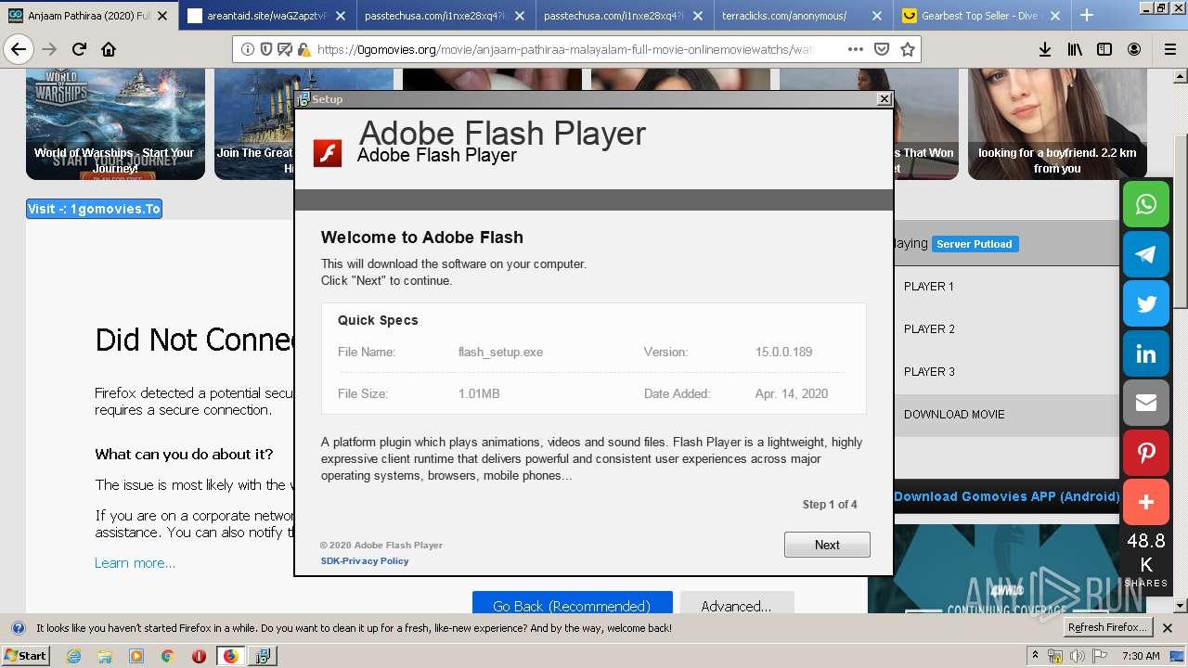1188x668 pixels.
Task: Switch to the first passtechusa.com tab
Action: pyautogui.click(x=445, y=16)
